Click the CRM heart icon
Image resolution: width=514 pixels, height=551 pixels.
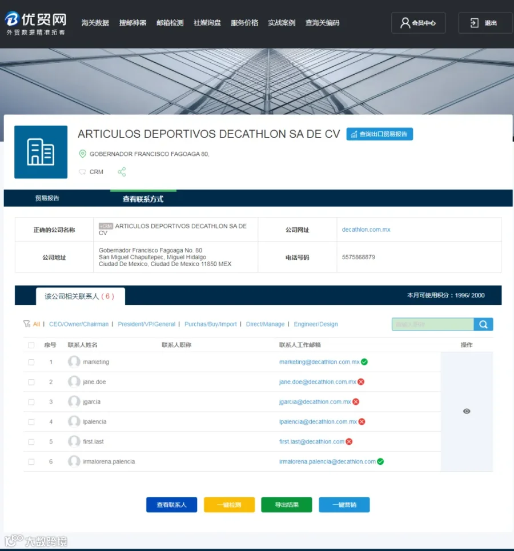pyautogui.click(x=82, y=172)
